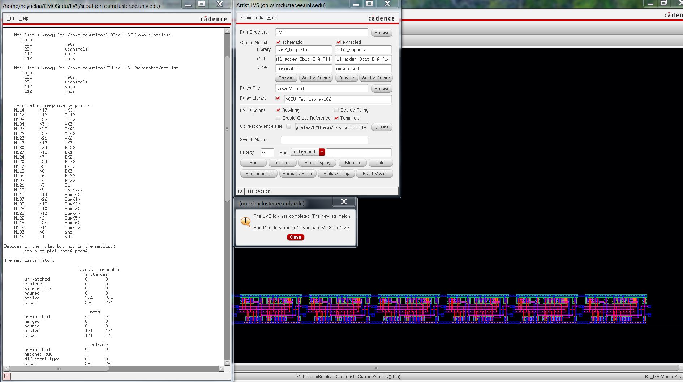The height and width of the screenshot is (382, 683).
Task: Open Help menu in si.out window
Action: point(24,18)
